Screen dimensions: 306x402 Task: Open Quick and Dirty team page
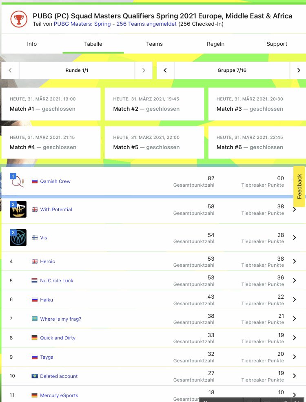click(58, 337)
